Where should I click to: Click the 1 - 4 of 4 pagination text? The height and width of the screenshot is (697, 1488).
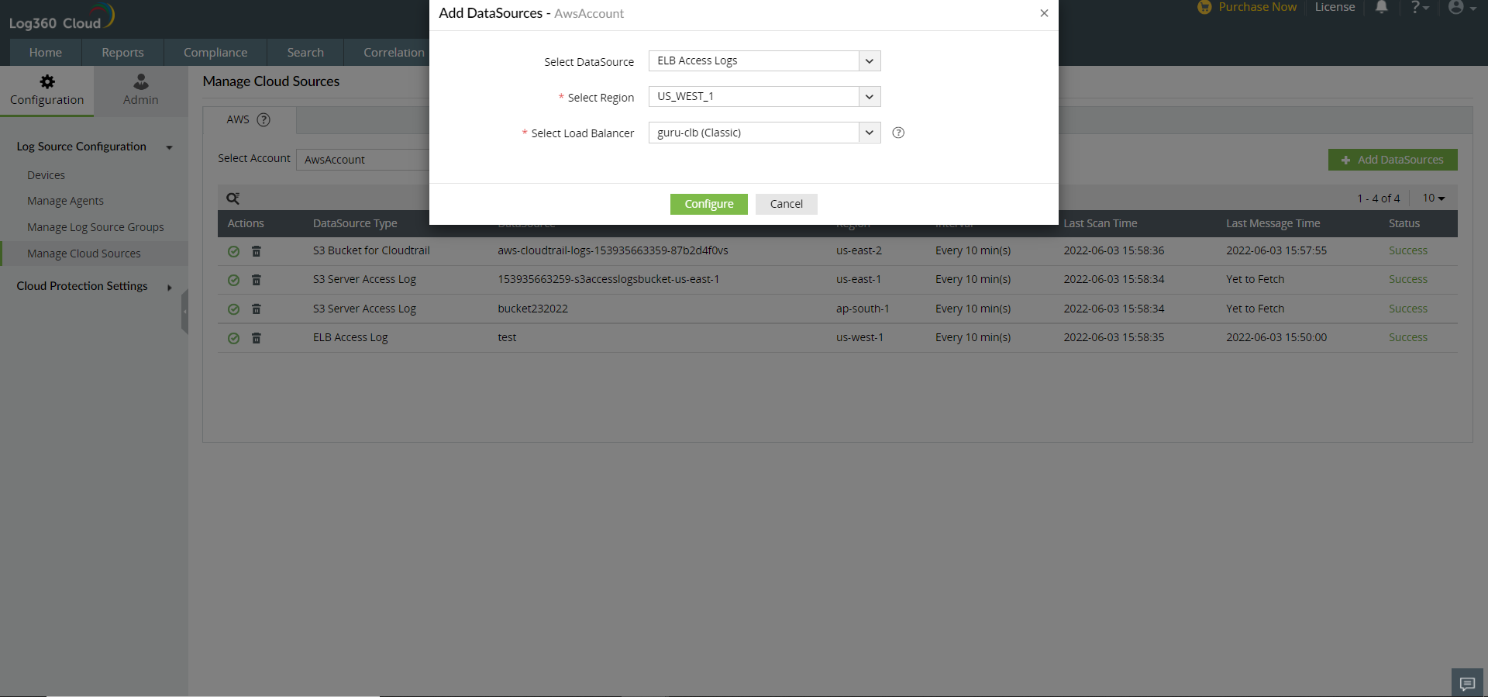click(x=1378, y=198)
